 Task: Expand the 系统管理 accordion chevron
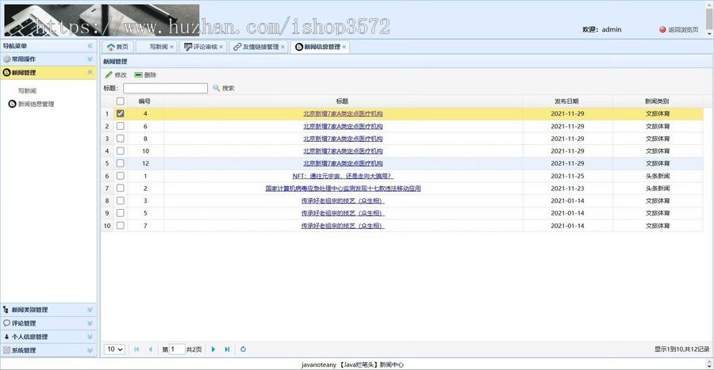[x=90, y=350]
